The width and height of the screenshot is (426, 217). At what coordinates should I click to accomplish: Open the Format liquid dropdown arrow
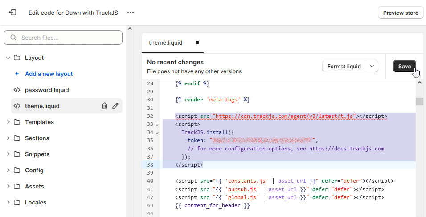click(x=372, y=67)
